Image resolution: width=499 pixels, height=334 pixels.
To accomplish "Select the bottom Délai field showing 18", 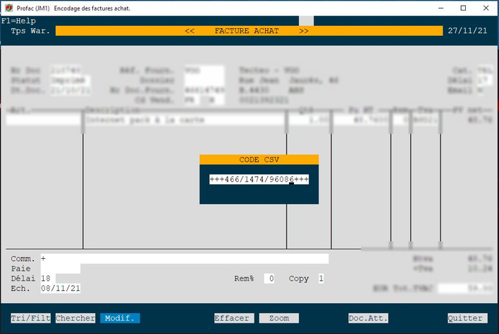I will click(47, 278).
